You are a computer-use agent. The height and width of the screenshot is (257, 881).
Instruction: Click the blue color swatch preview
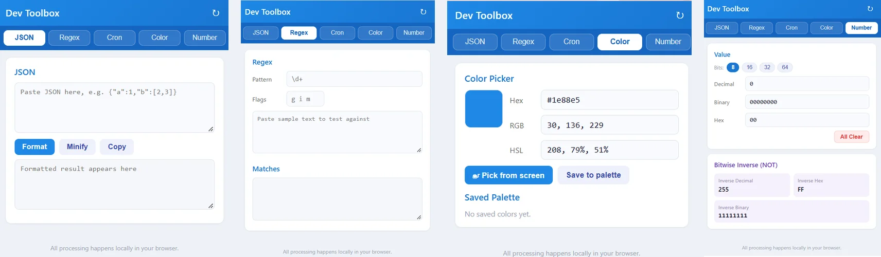click(x=484, y=109)
